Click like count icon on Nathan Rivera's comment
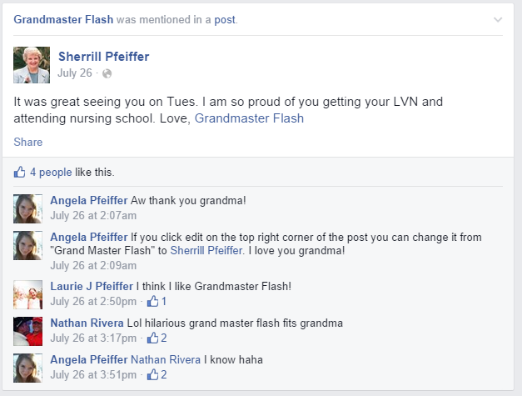Screen dimensions: 522x396 [x=152, y=338]
